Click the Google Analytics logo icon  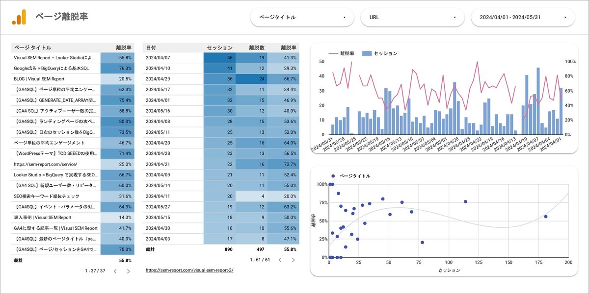(19, 17)
